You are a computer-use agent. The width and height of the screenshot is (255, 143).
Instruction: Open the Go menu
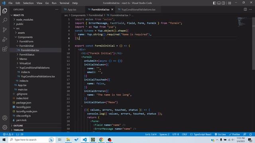point(47,3)
